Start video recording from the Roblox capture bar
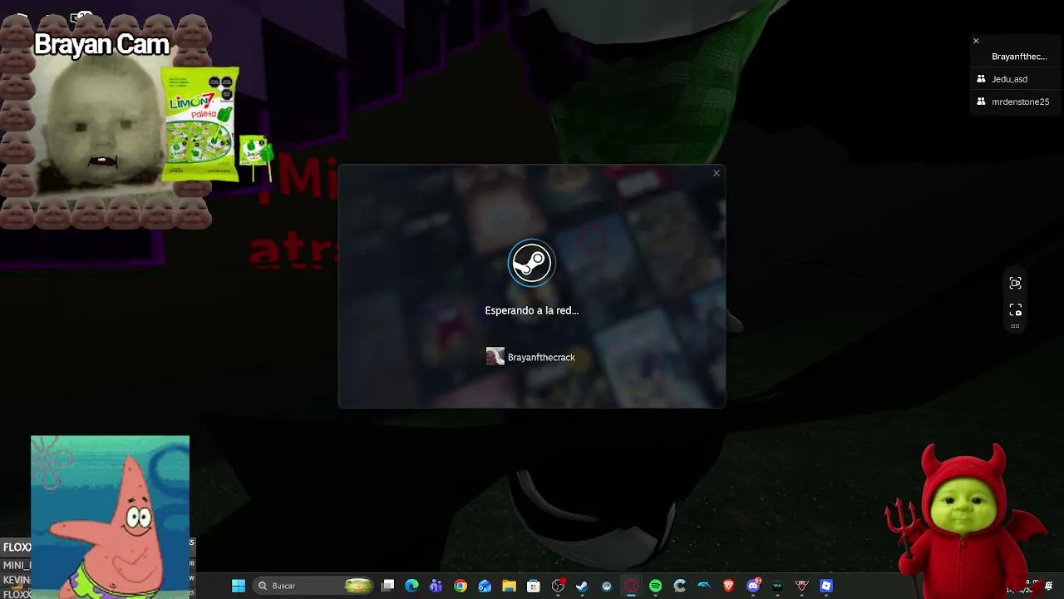 (x=1015, y=283)
